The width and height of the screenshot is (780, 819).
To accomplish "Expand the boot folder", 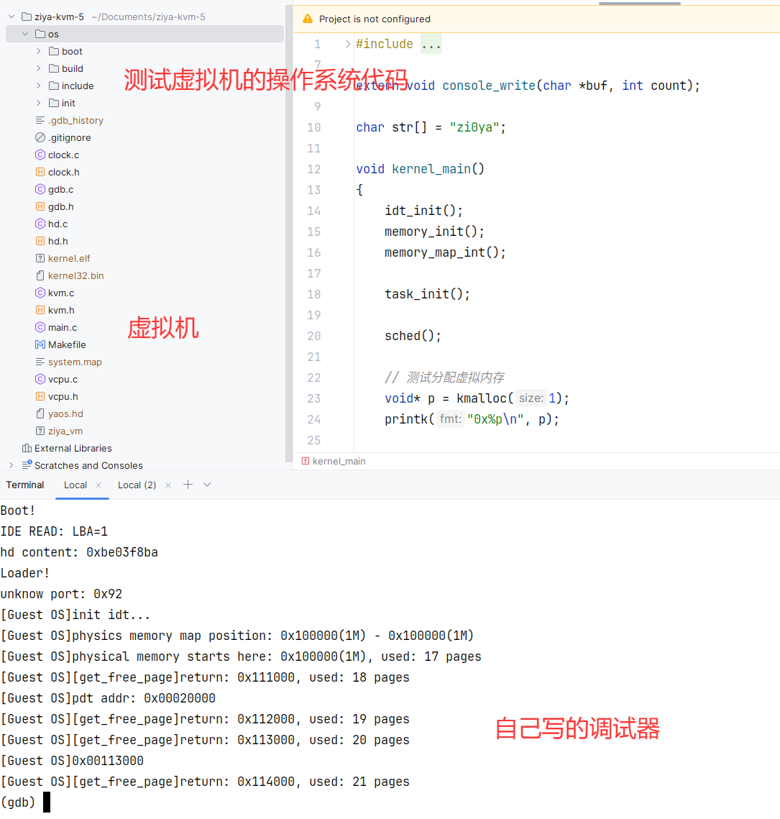I will click(39, 51).
